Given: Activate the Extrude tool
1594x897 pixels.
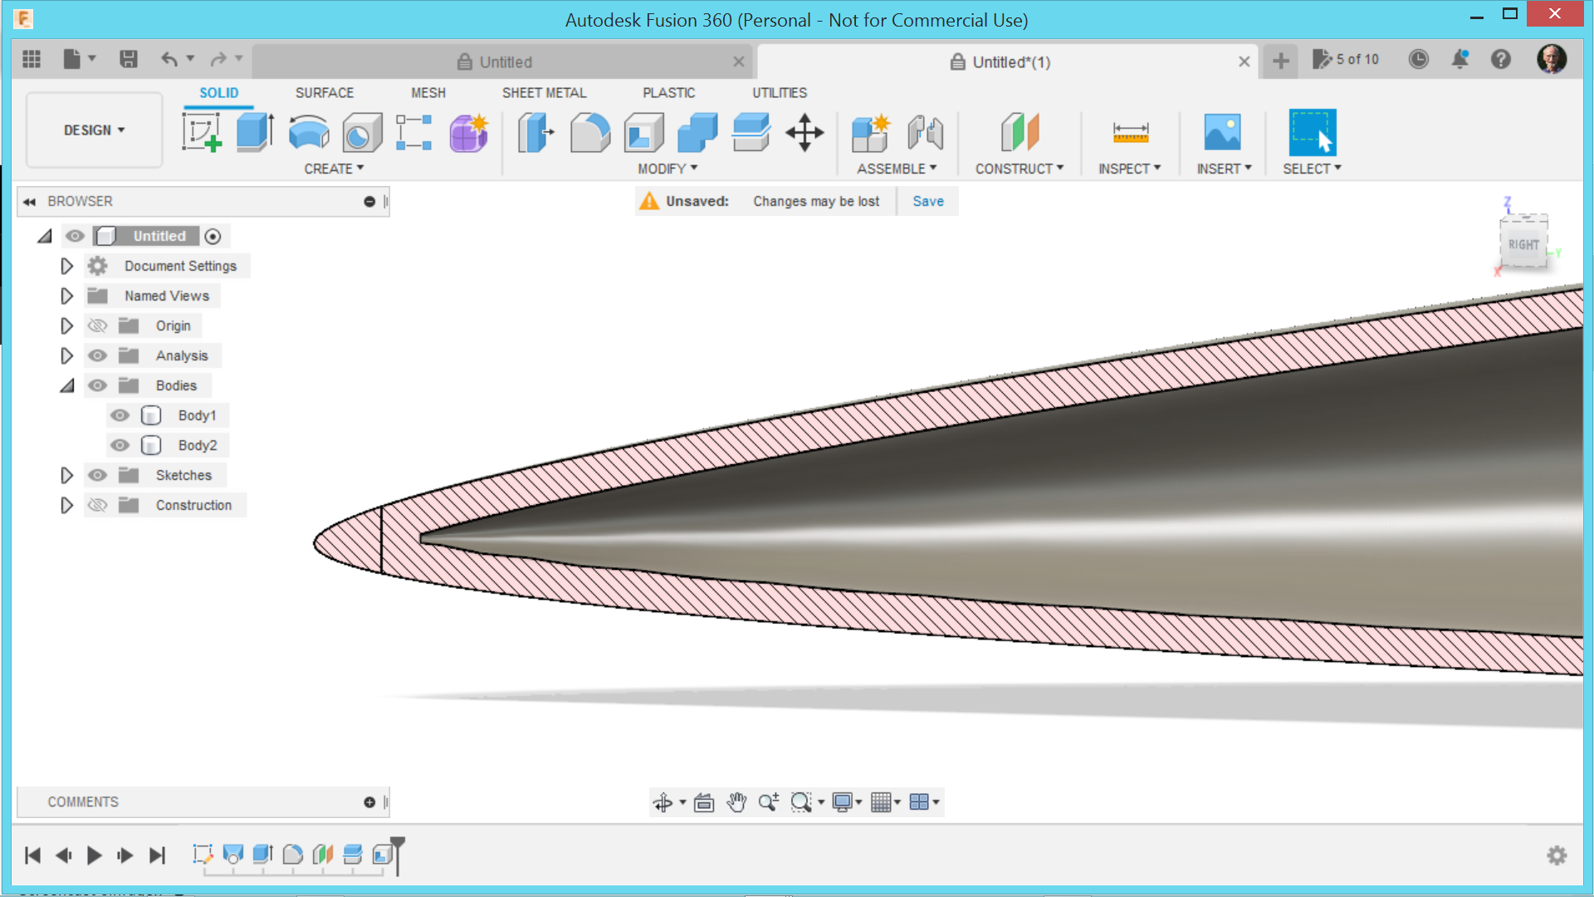Looking at the screenshot, I should point(255,133).
